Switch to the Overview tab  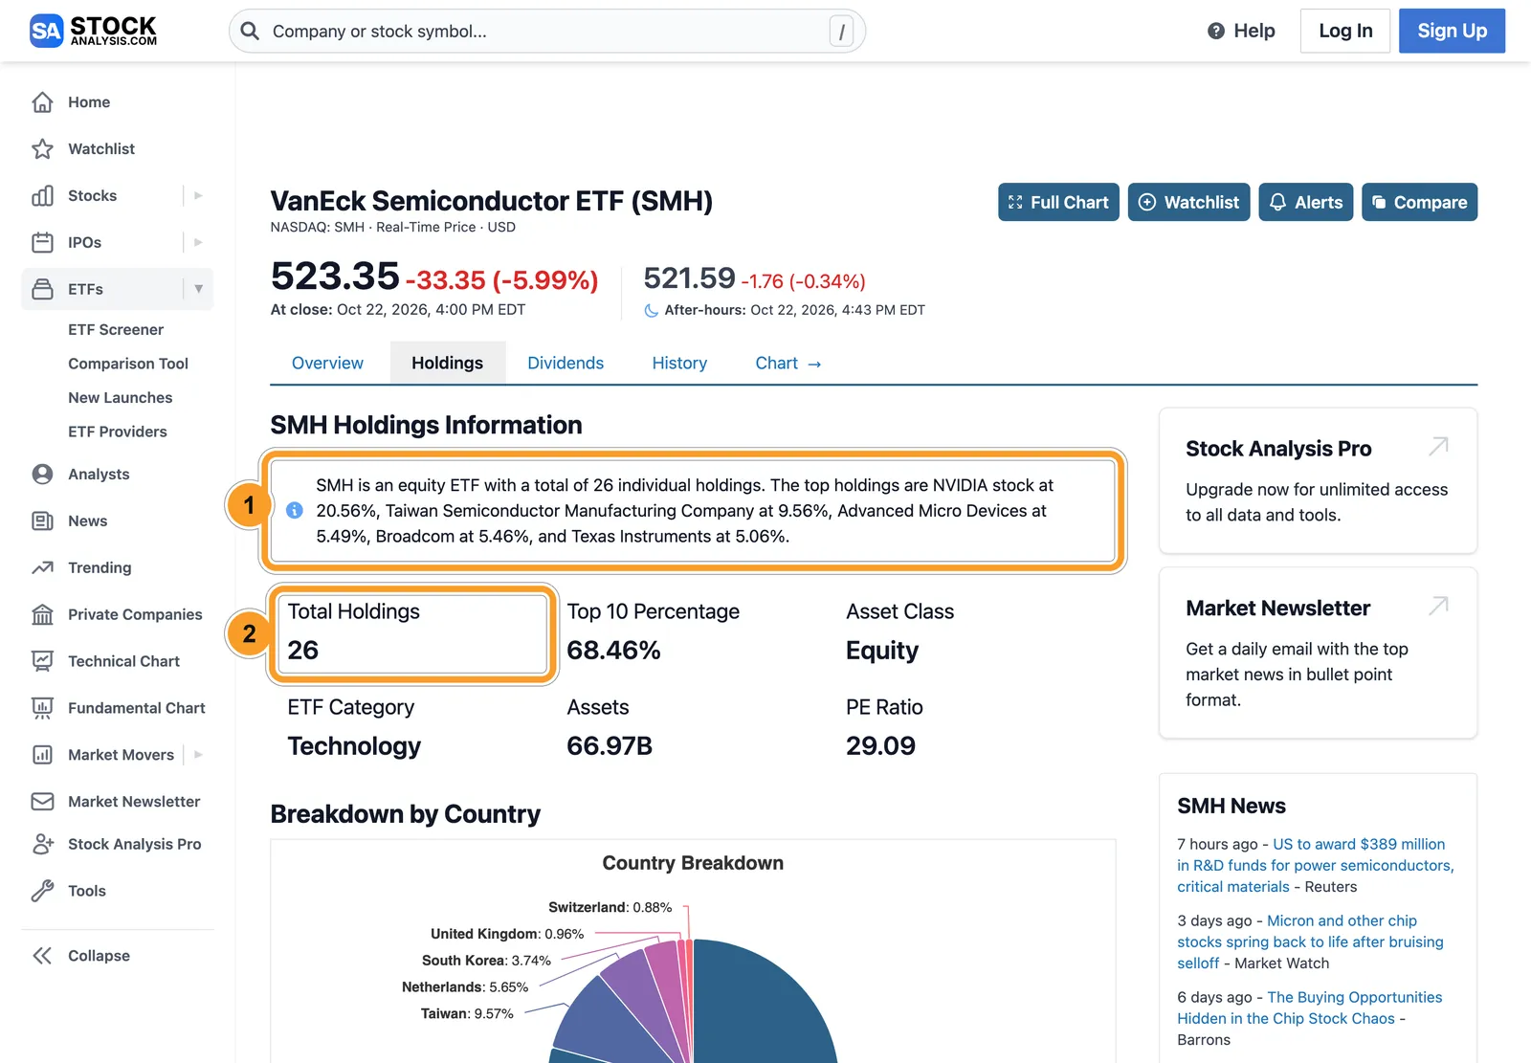[x=328, y=364]
